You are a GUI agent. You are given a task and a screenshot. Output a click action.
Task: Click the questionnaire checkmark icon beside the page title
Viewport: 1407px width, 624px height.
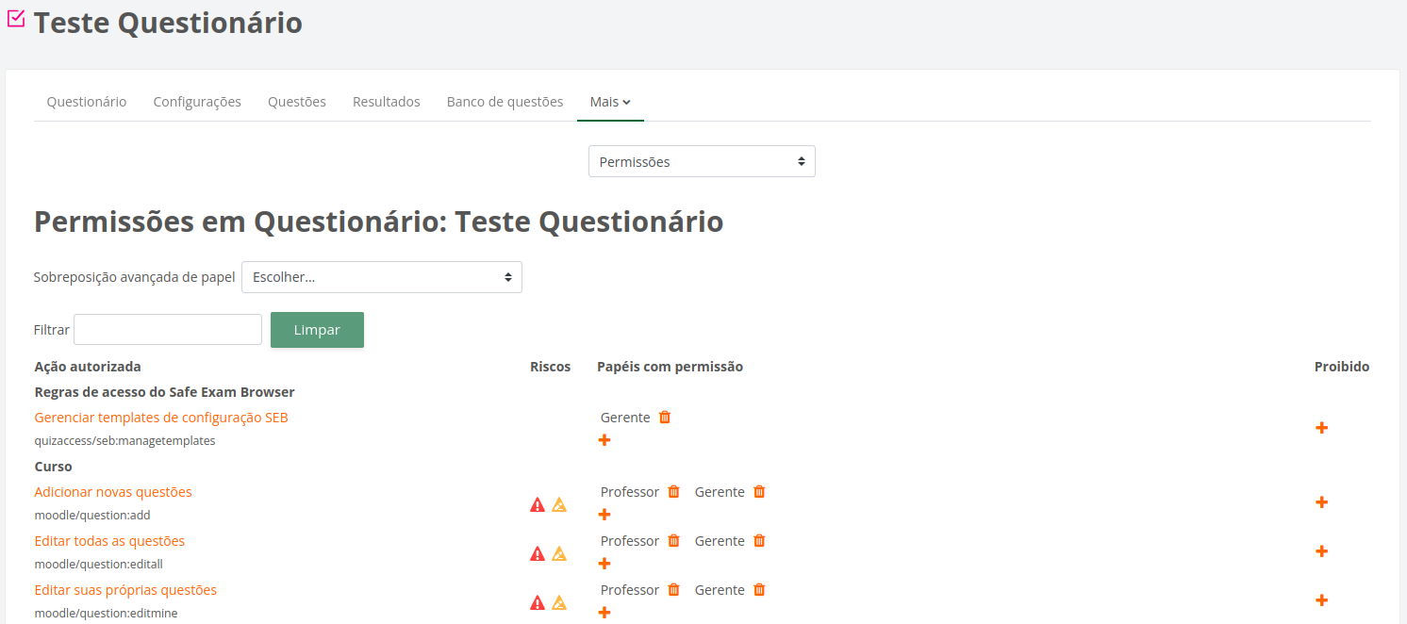[14, 20]
